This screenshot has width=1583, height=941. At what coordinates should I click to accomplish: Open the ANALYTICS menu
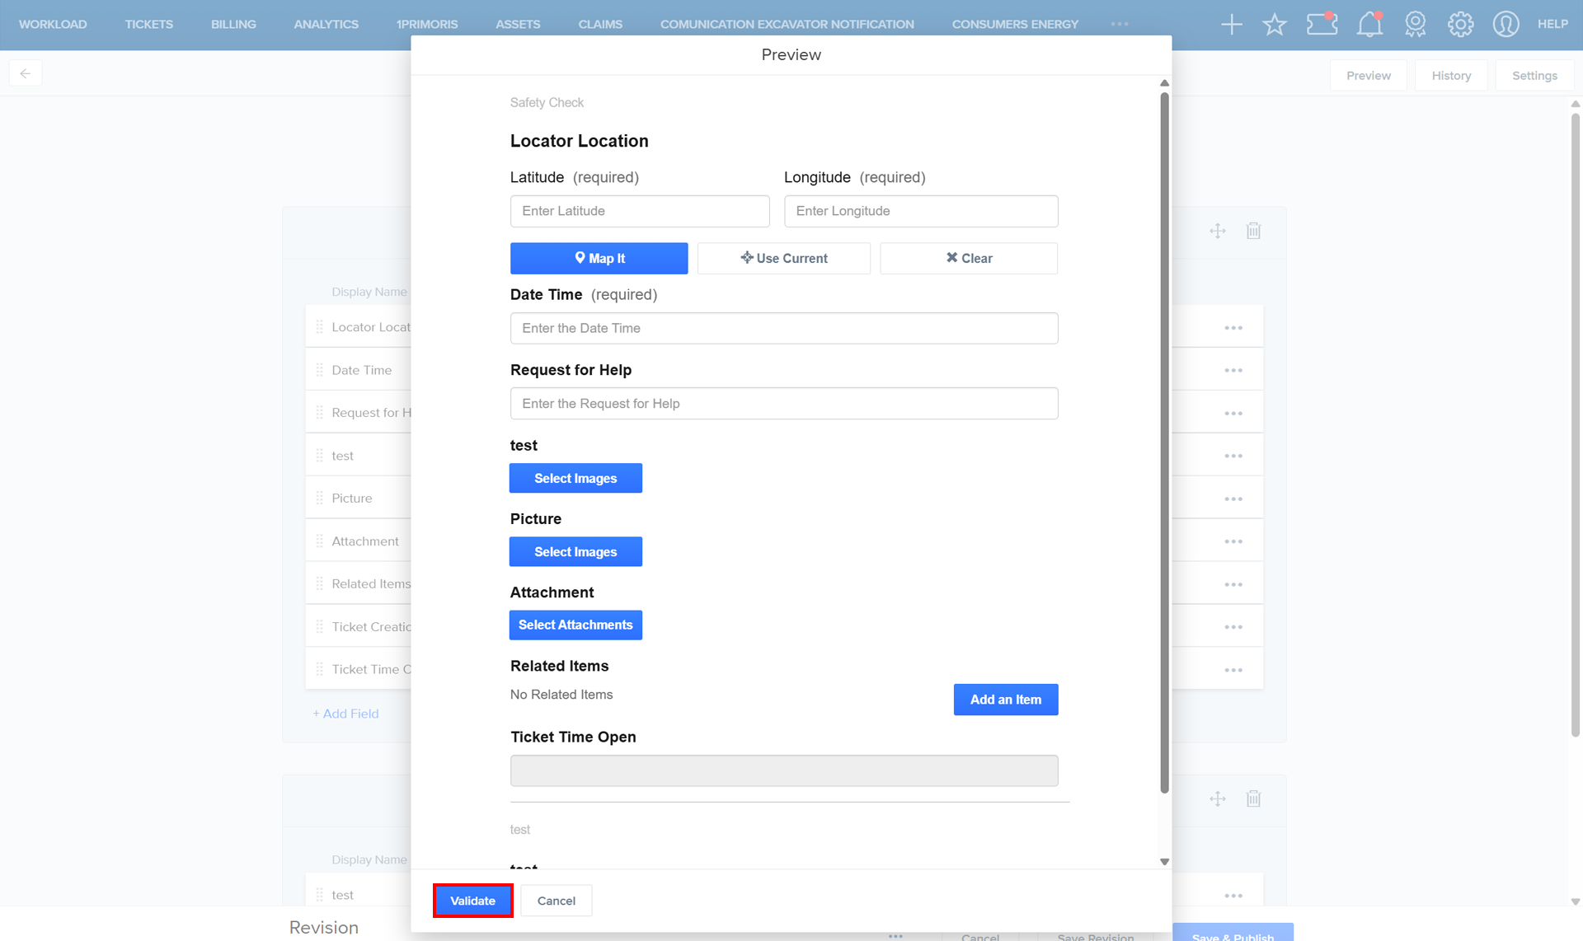tap(326, 25)
